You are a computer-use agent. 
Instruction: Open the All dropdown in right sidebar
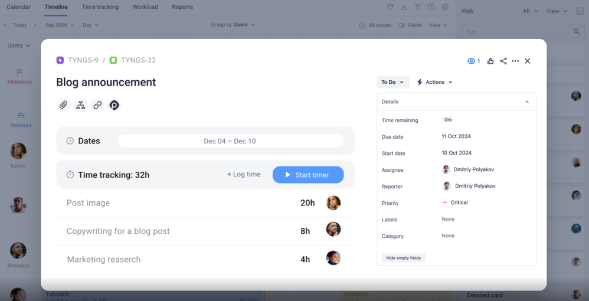[530, 11]
